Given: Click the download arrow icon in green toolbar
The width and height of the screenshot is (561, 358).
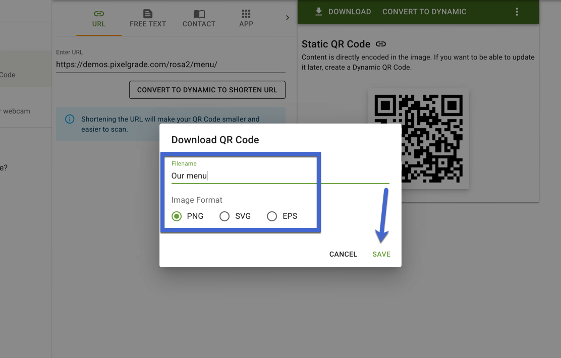Looking at the screenshot, I should 319,11.
